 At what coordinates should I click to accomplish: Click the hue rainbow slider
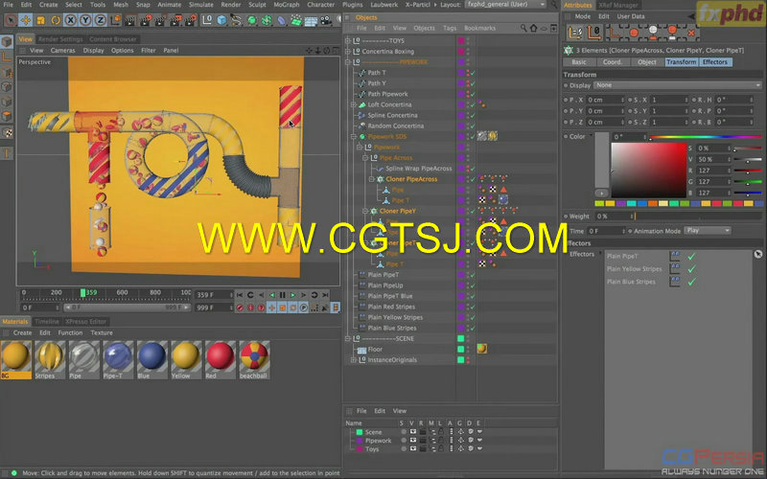tap(706, 137)
